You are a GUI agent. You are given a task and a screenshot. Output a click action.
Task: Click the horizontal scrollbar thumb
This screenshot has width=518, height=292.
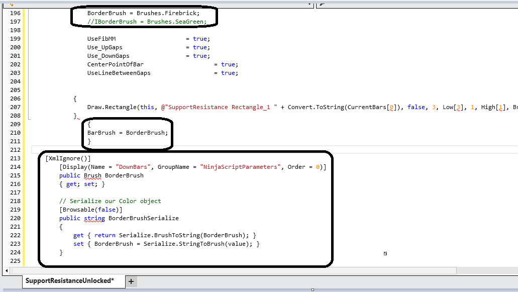pos(233,270)
